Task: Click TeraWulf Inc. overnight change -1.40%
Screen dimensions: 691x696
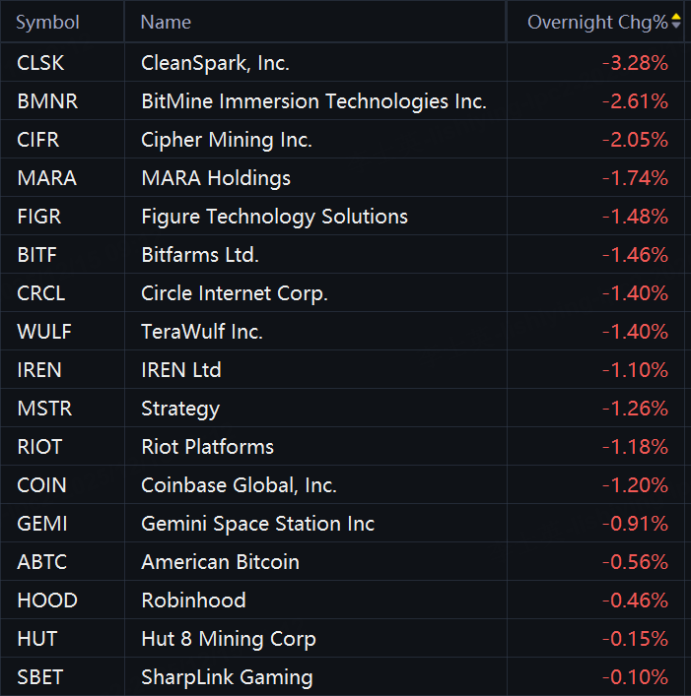Action: click(635, 332)
